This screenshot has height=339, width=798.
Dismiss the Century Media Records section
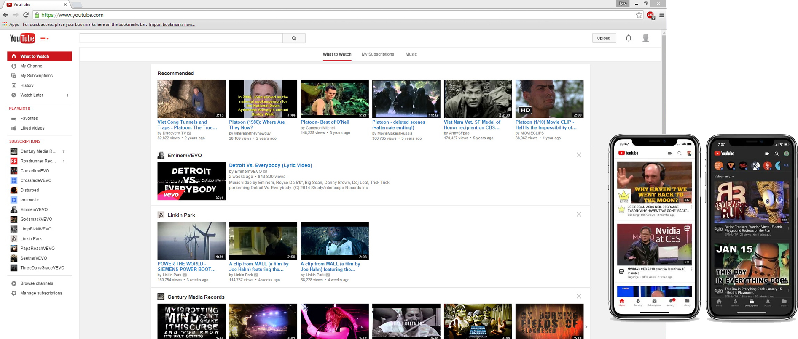point(579,297)
